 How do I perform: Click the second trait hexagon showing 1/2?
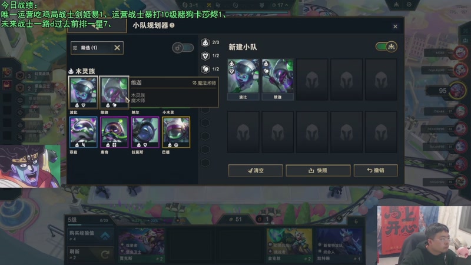pos(205,55)
